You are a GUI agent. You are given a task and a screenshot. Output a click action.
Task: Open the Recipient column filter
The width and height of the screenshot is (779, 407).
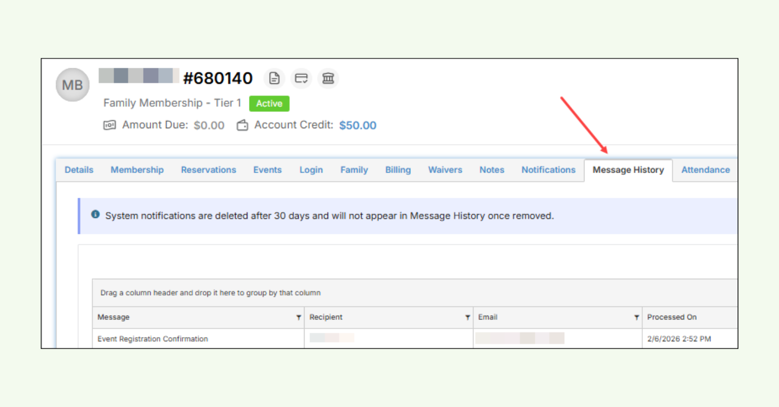[x=468, y=317]
